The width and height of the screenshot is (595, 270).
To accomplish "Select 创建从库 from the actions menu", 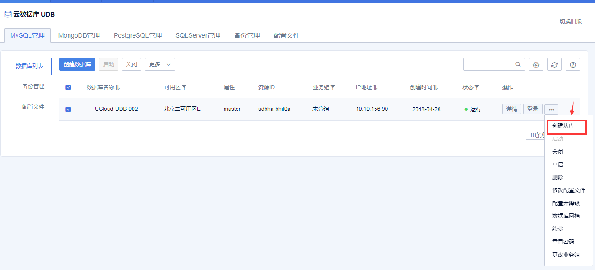I will (x=566, y=126).
